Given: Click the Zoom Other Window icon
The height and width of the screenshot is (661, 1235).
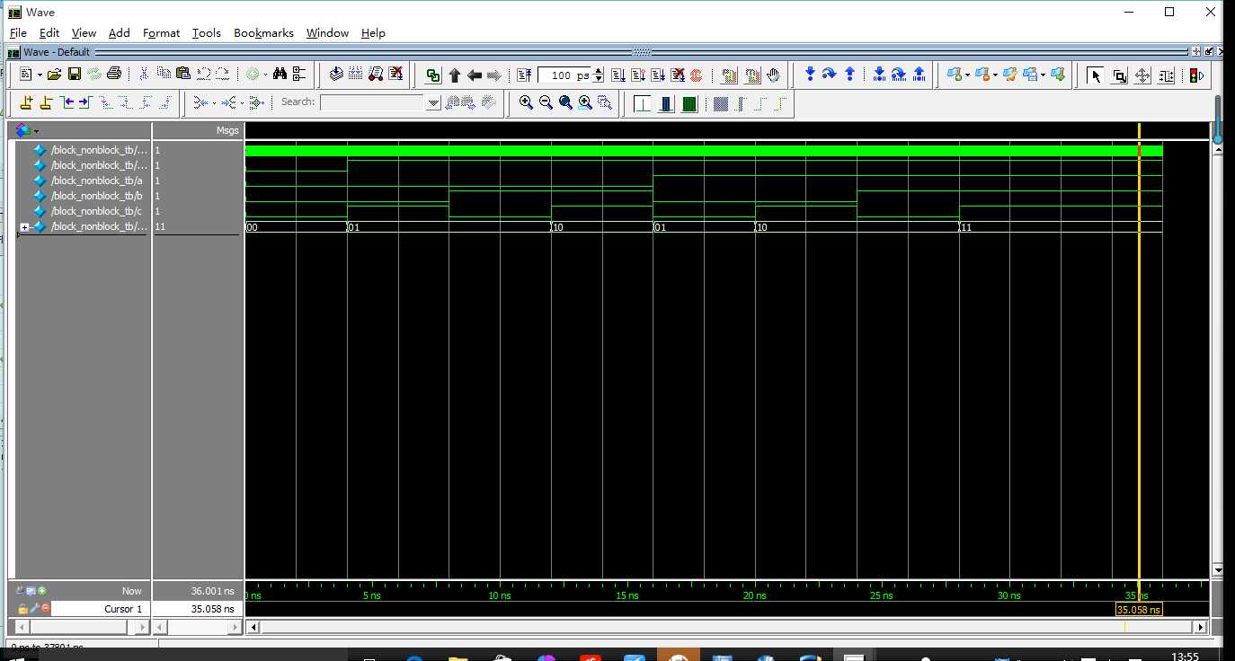Looking at the screenshot, I should pyautogui.click(x=605, y=102).
